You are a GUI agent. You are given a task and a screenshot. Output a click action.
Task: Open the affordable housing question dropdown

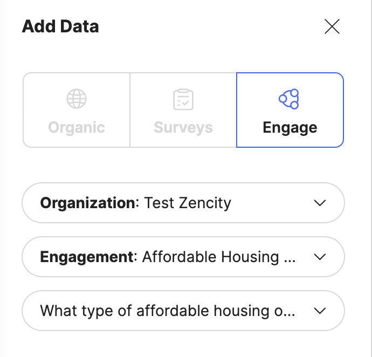point(183,311)
